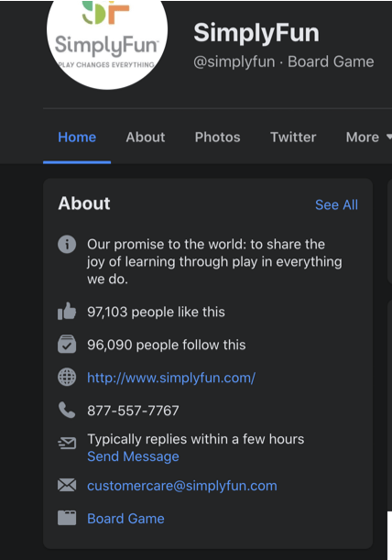
Task: Click the customercare@simplyfun.com email link
Action: (x=182, y=486)
